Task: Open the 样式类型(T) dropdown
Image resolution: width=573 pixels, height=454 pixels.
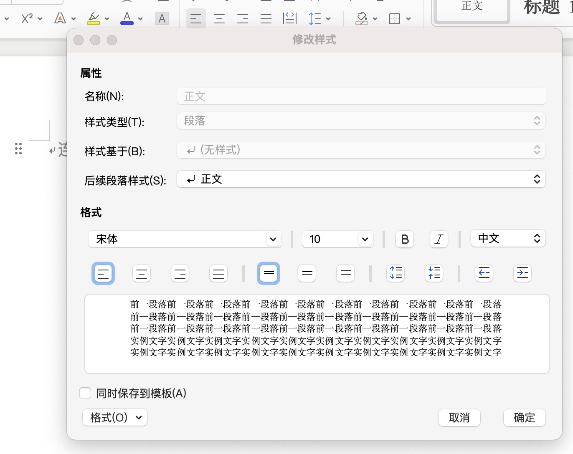Action: pyautogui.click(x=362, y=121)
